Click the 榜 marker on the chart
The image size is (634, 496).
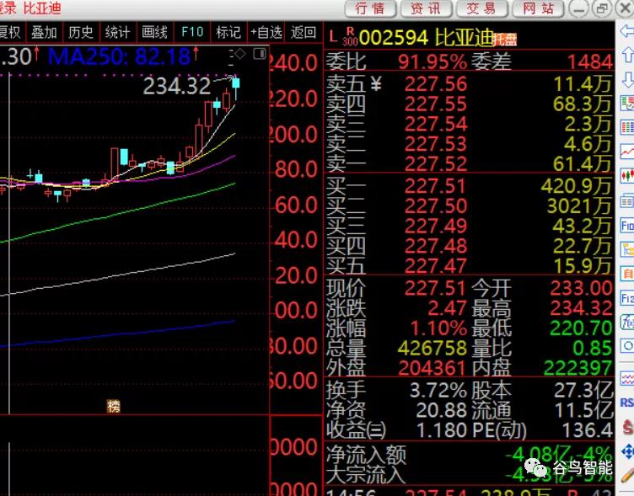(114, 406)
